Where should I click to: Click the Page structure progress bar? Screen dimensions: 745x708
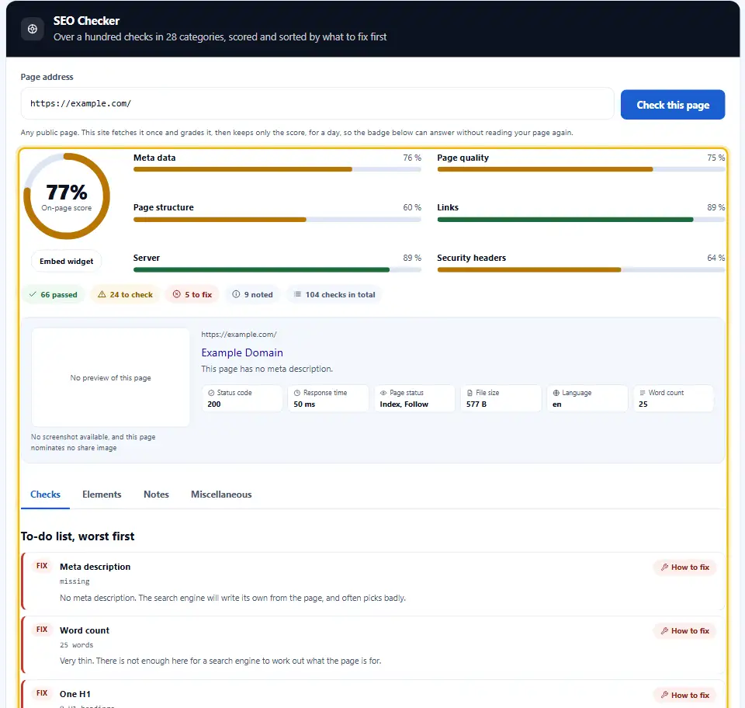[277, 220]
